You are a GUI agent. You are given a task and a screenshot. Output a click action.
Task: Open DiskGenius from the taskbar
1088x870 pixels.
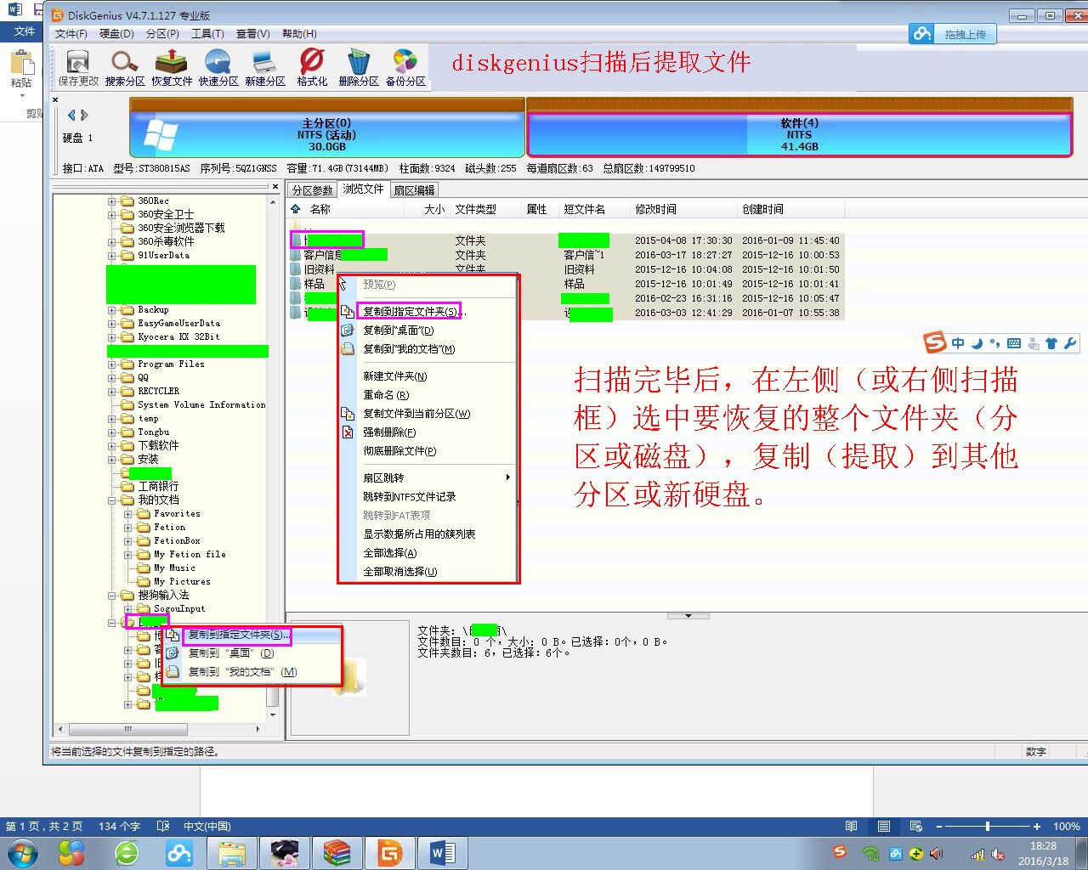[x=389, y=851]
